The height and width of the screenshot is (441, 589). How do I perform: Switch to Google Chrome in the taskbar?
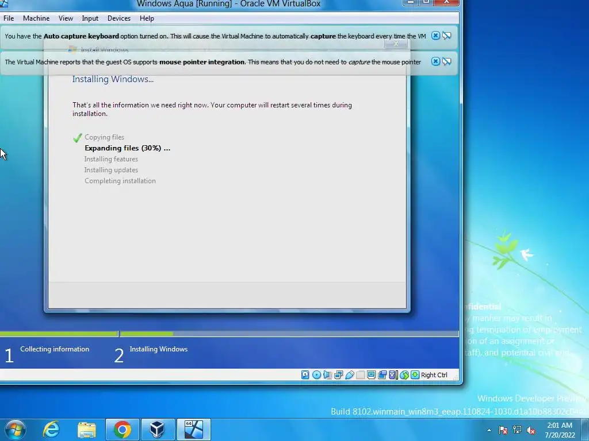coord(122,430)
